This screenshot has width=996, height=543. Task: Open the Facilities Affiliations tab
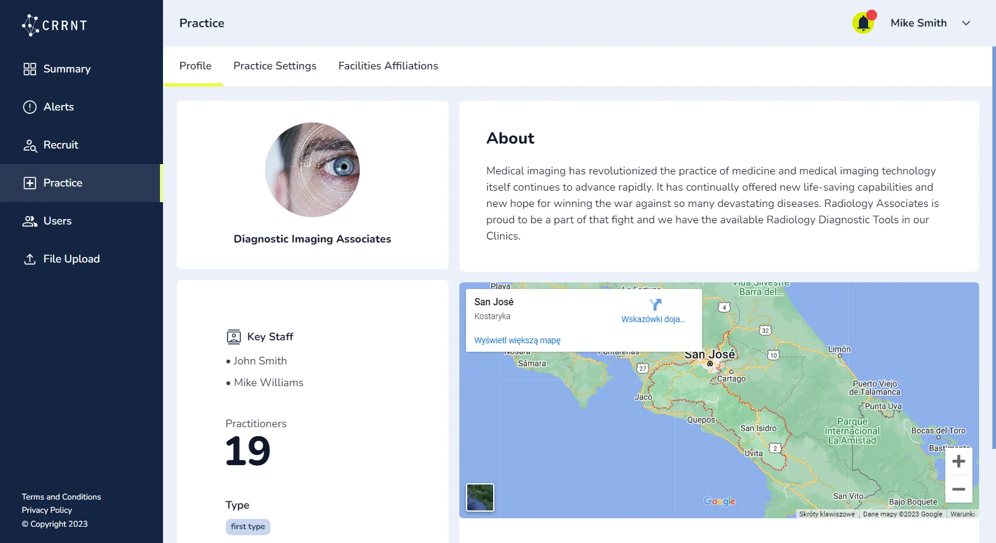click(388, 66)
